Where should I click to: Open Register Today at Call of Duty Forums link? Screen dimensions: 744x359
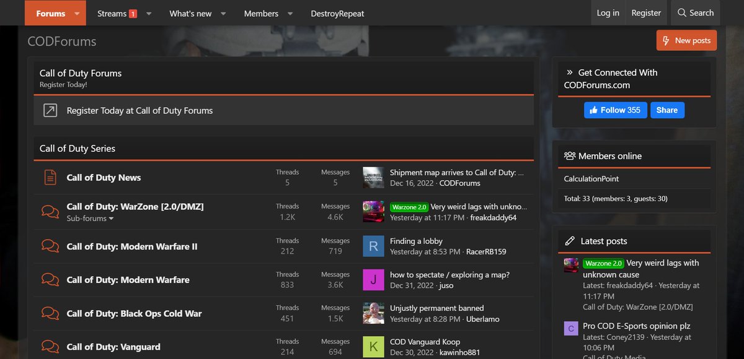point(139,111)
